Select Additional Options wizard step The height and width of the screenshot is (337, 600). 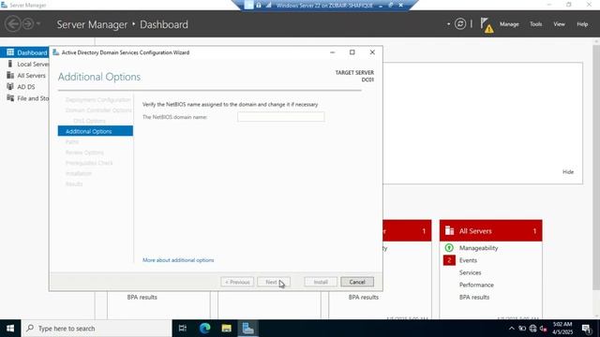(x=96, y=131)
